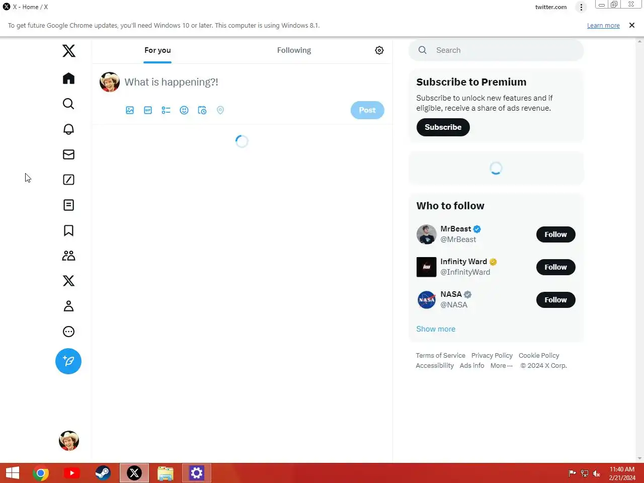Open emoji picker in composer
Image resolution: width=644 pixels, height=483 pixels.
click(184, 110)
